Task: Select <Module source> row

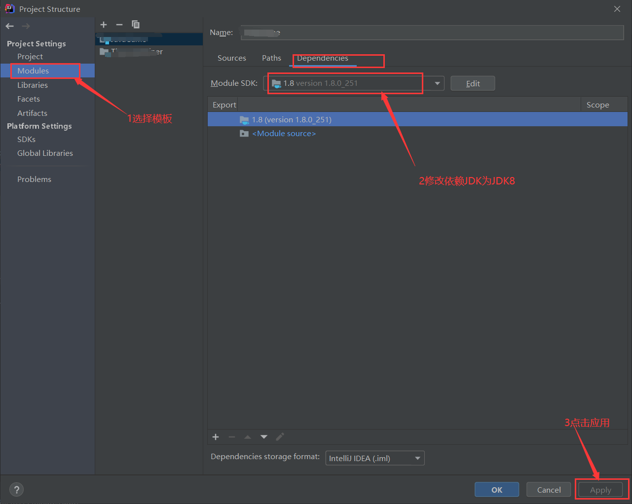Action: [417, 134]
